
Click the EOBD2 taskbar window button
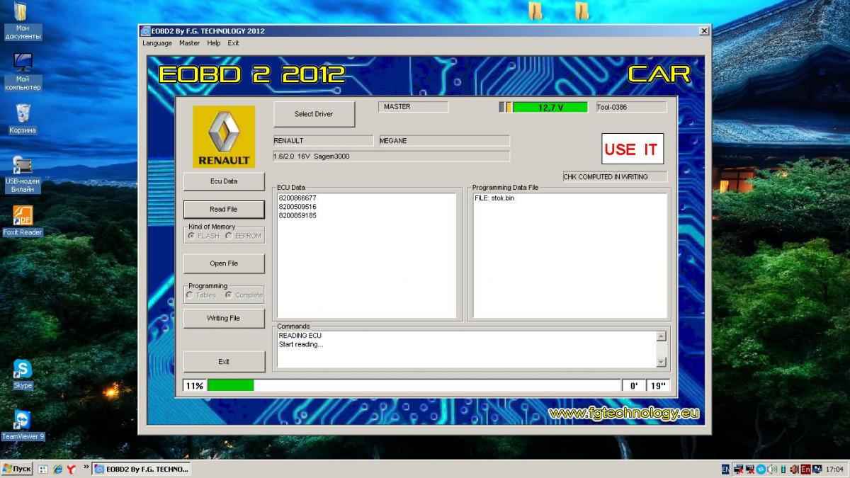pos(142,469)
